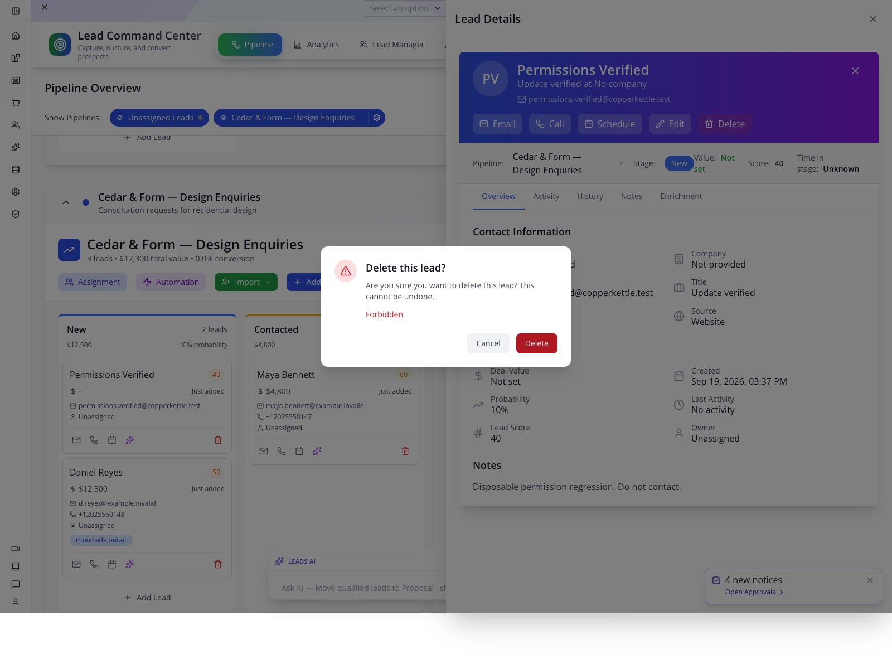The width and height of the screenshot is (892, 669).
Task: Open the chat bubble sidebar icon
Action: [16, 584]
